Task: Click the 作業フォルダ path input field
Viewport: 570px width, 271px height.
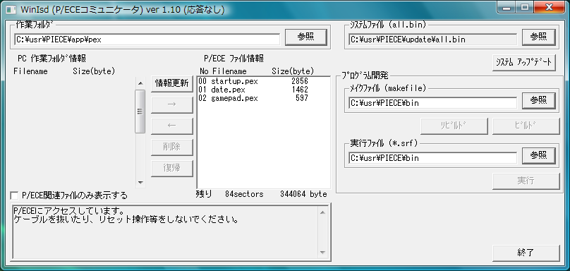Action: coord(147,40)
